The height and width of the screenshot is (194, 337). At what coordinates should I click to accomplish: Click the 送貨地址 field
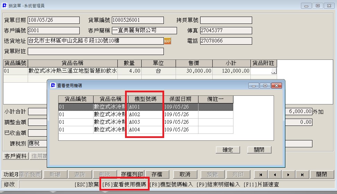coord(96,41)
